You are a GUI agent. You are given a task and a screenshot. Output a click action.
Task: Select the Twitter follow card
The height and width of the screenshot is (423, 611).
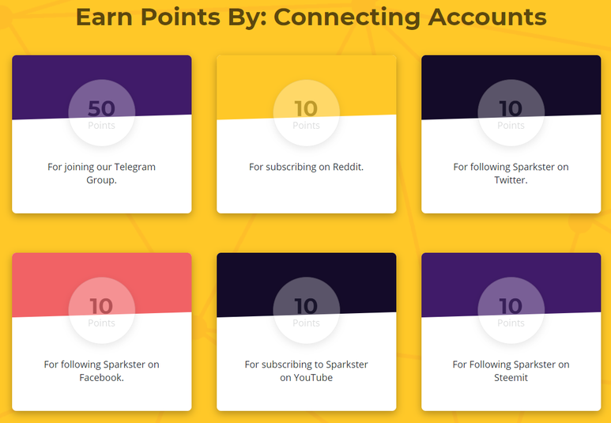pyautogui.click(x=511, y=134)
